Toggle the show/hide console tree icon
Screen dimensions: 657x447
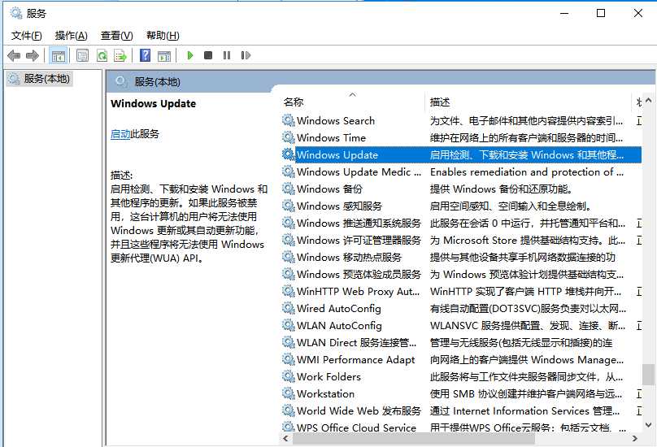pos(59,55)
